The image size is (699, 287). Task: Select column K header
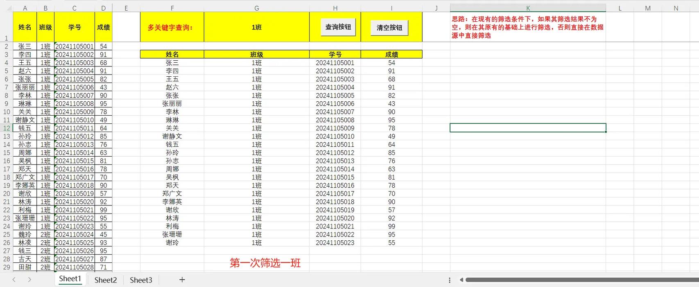tap(528, 8)
